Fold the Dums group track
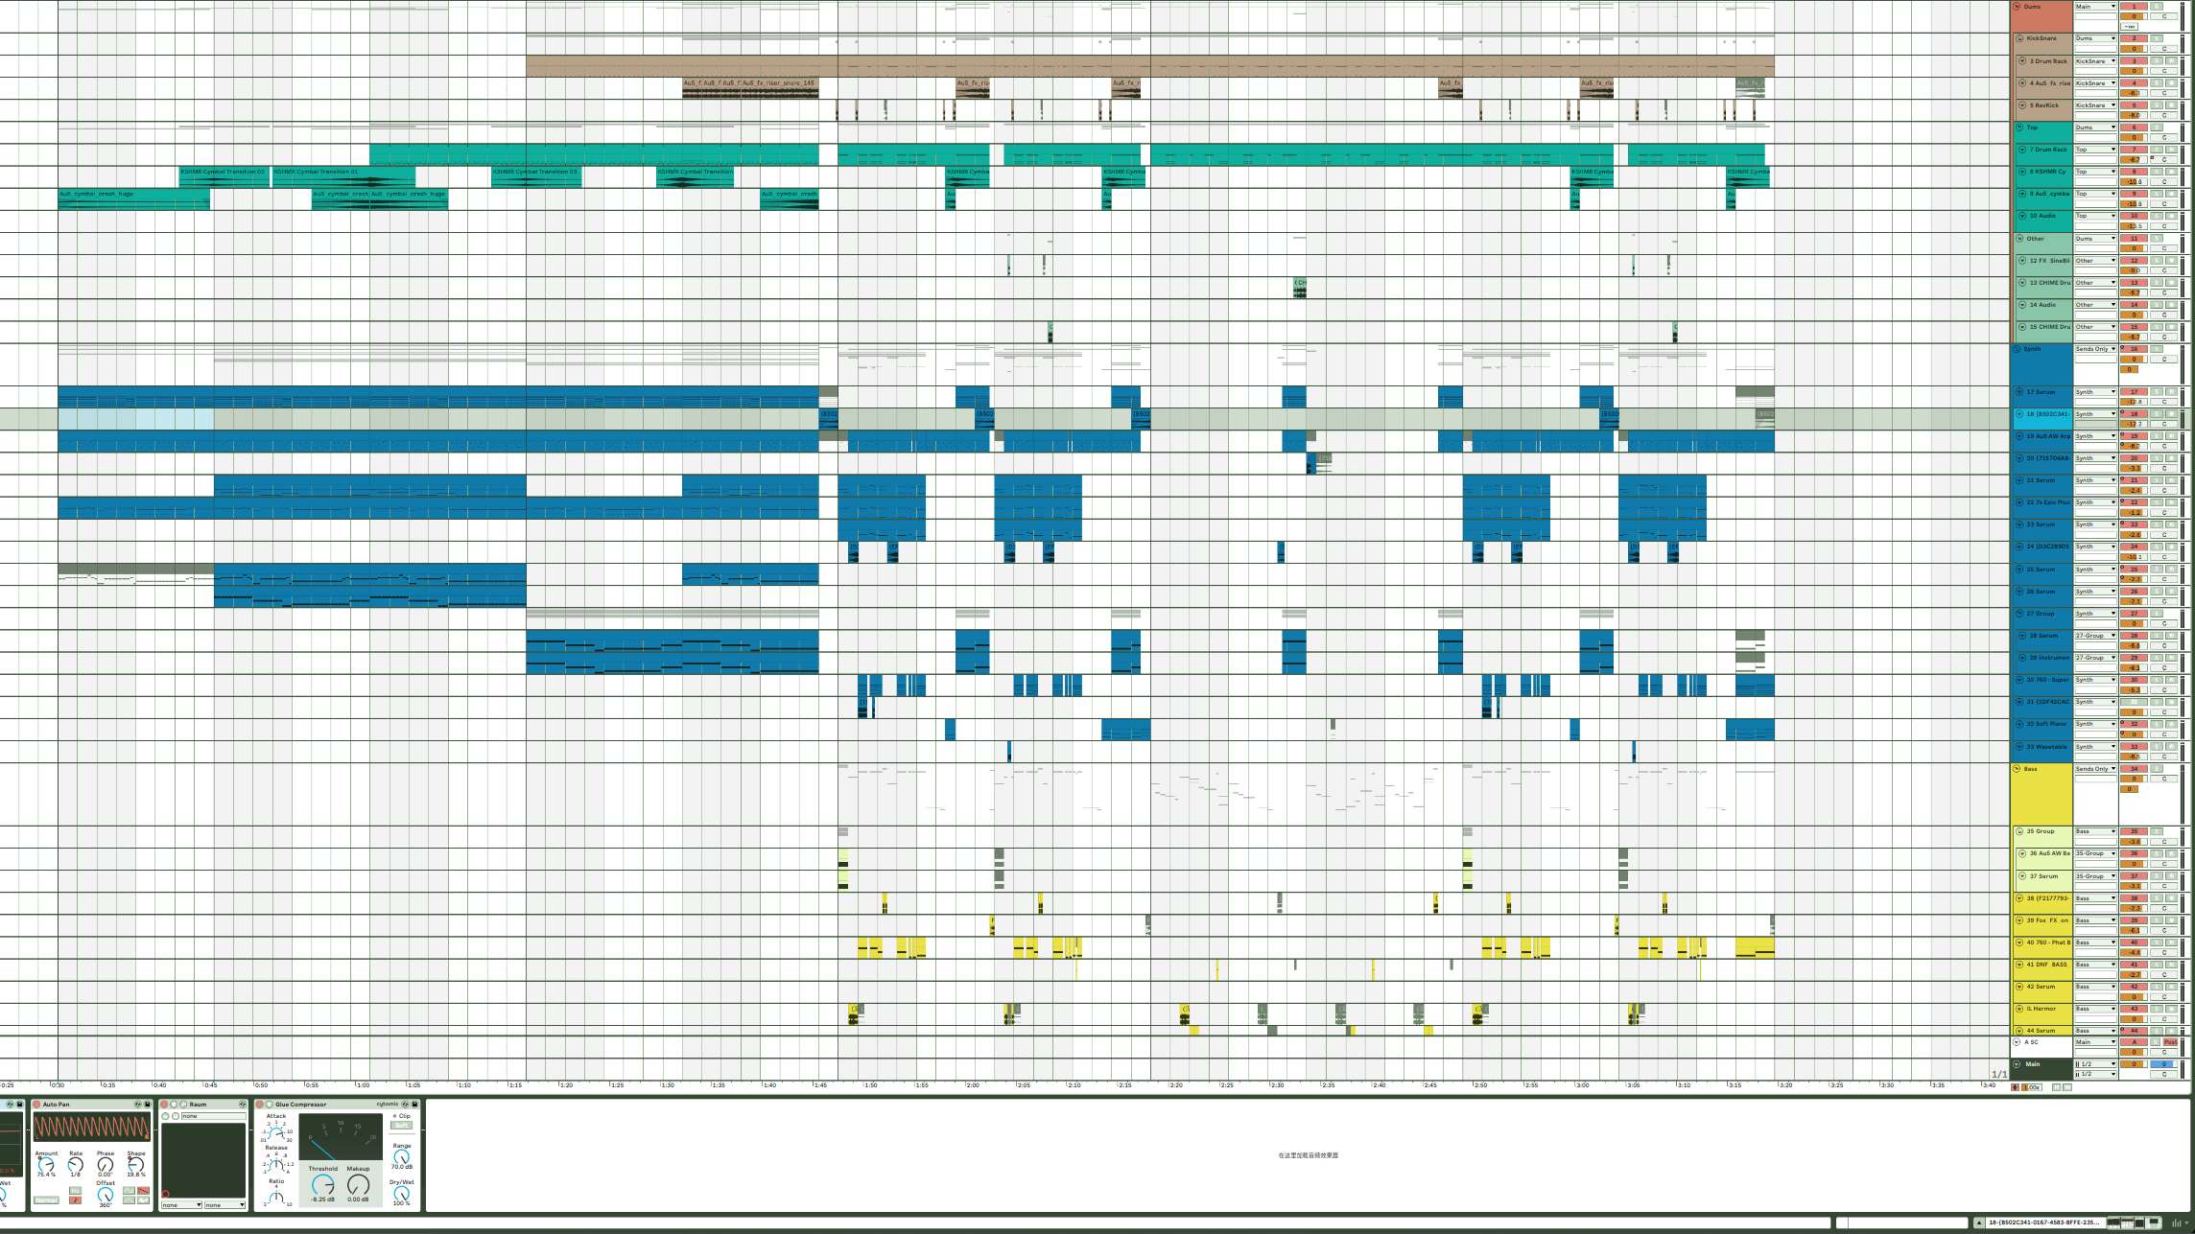Image resolution: width=2195 pixels, height=1234 pixels. tap(2017, 7)
